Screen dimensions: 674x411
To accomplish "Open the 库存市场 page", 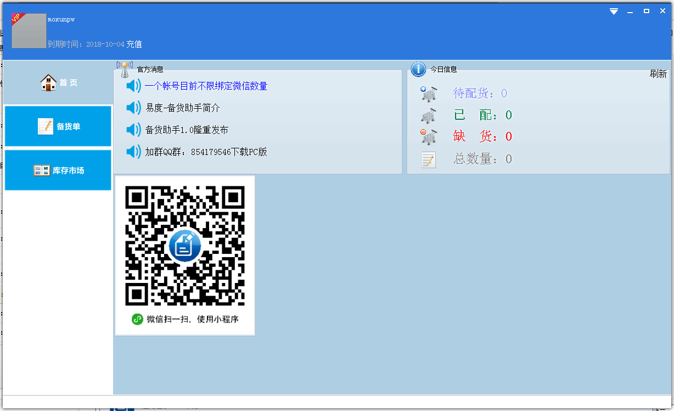I will pos(58,170).
